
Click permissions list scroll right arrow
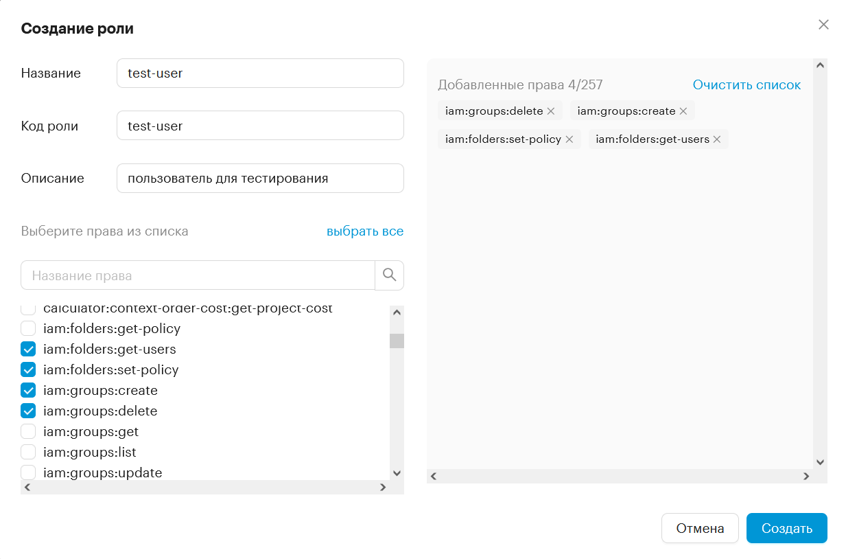click(383, 487)
